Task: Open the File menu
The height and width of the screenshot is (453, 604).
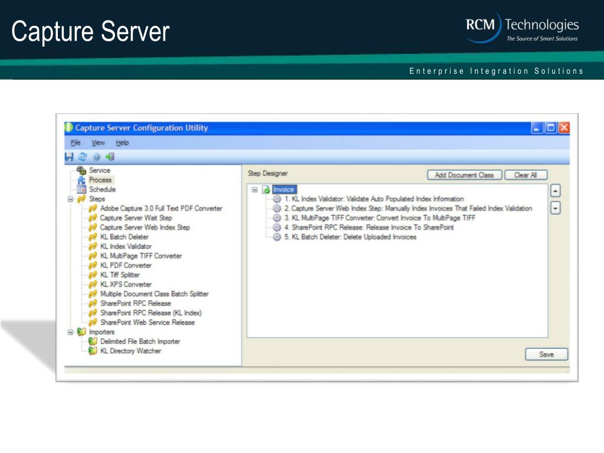Action: click(x=75, y=143)
